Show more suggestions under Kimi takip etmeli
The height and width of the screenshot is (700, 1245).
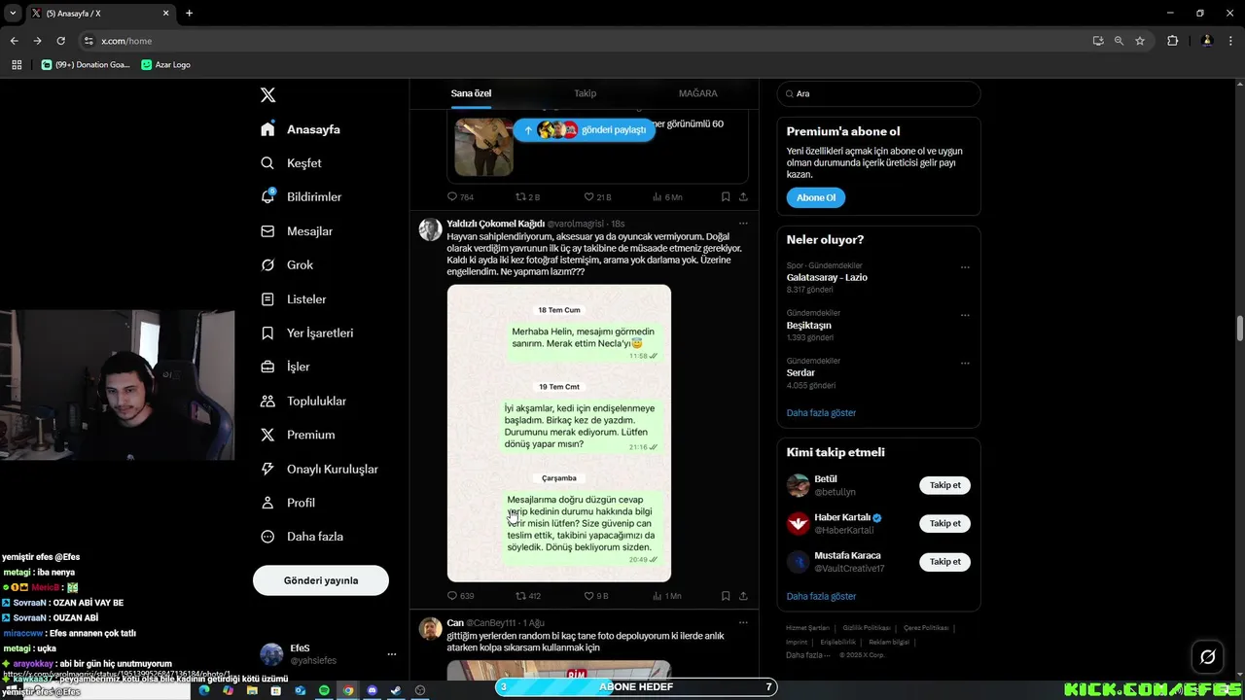tap(821, 596)
